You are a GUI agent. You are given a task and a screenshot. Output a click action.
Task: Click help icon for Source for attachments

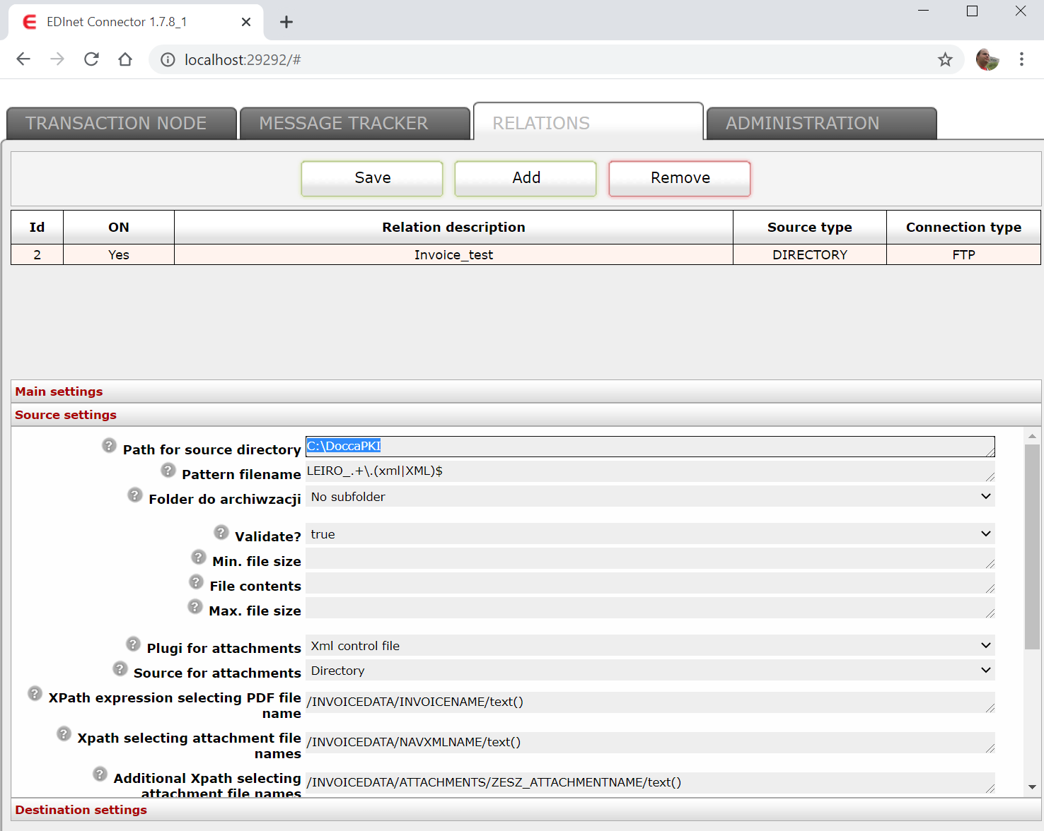(x=120, y=668)
